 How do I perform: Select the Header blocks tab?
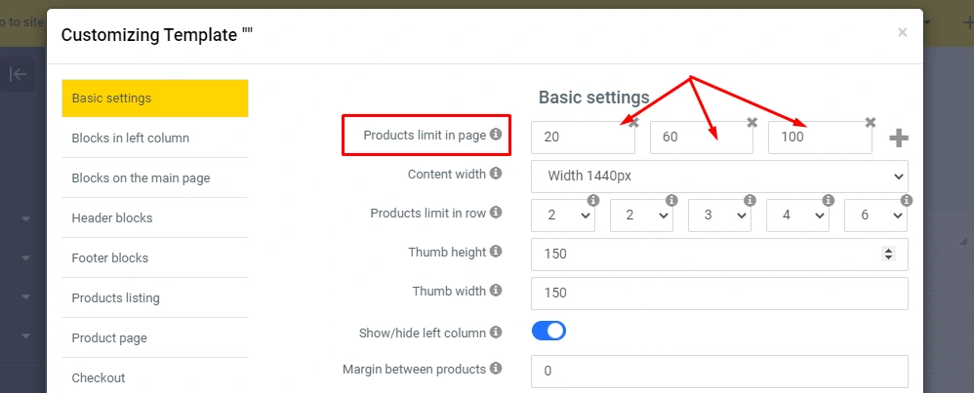154,217
